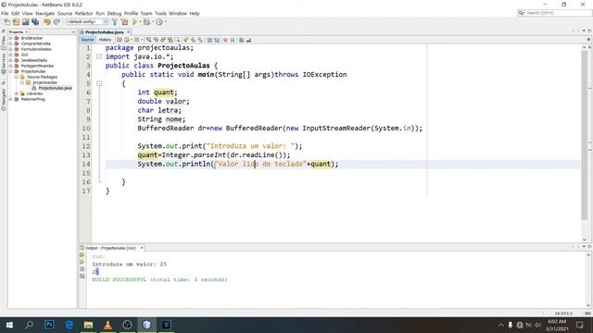Open the Windows Start menu
The height and width of the screenshot is (333, 593).
click(9, 325)
